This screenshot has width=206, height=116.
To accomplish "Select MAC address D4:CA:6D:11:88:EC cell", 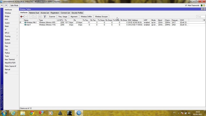I will click(x=135, y=25).
